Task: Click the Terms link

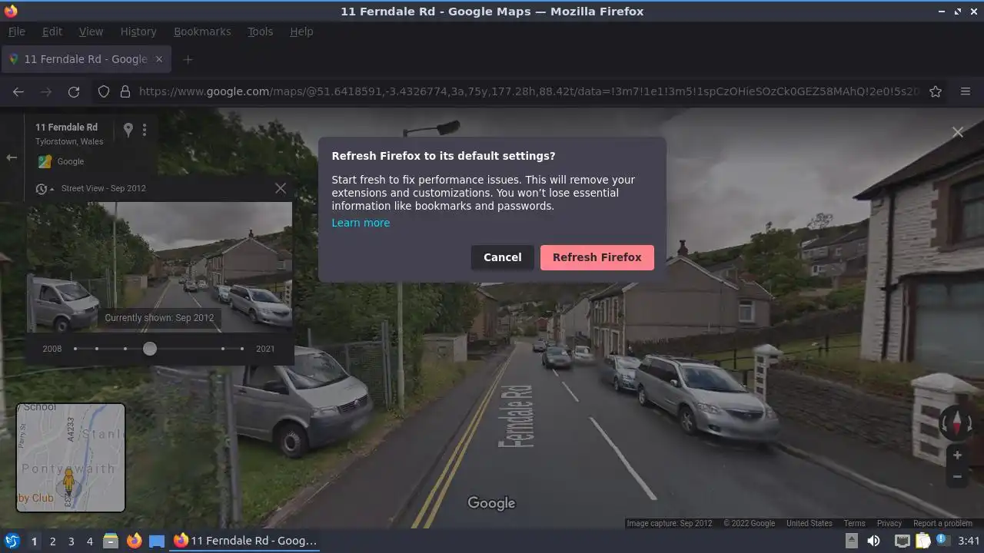Action: pos(854,523)
